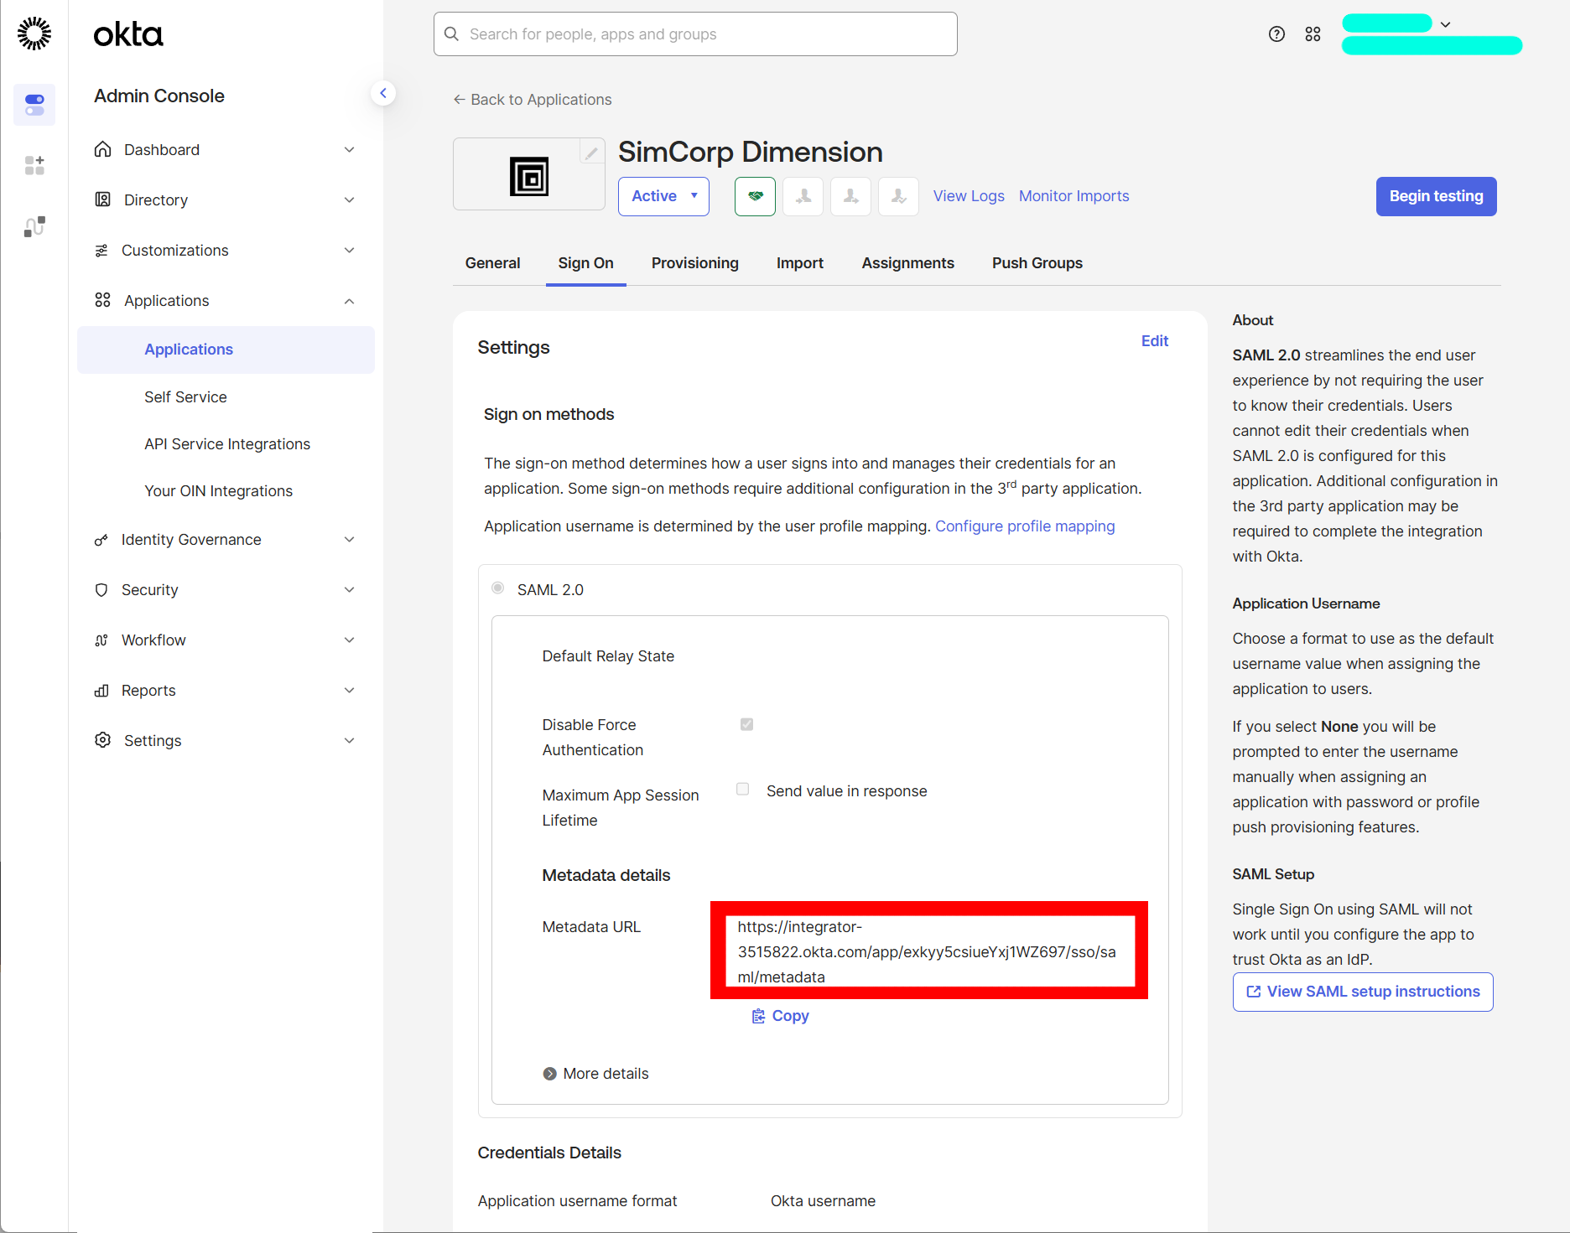This screenshot has width=1570, height=1233.
Task: Click the search field for people and apps
Action: [694, 34]
